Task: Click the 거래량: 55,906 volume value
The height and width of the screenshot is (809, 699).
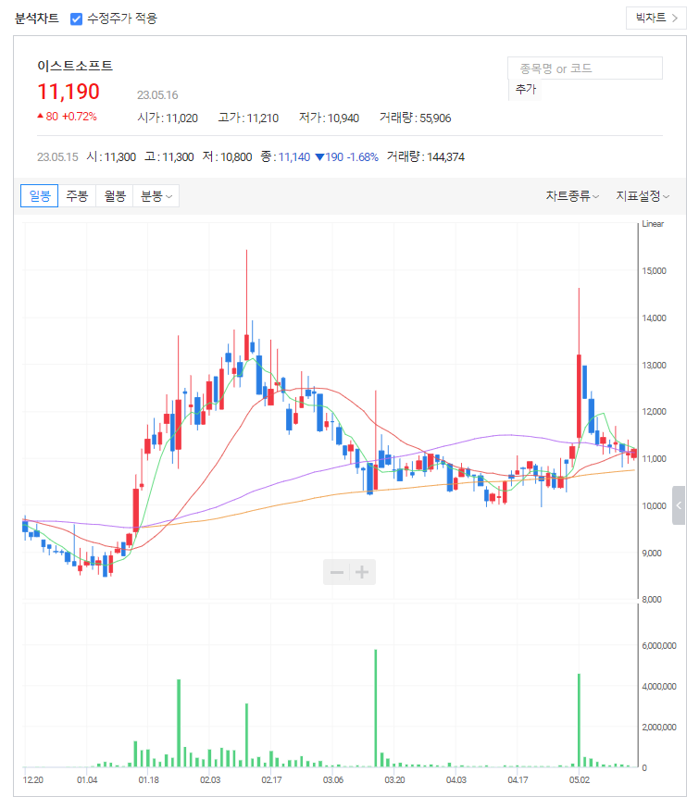Action: tap(416, 118)
